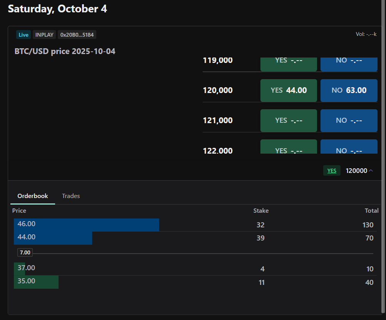Click the YES 44.00 button for 120,000
386x320 pixels.
tap(289, 90)
